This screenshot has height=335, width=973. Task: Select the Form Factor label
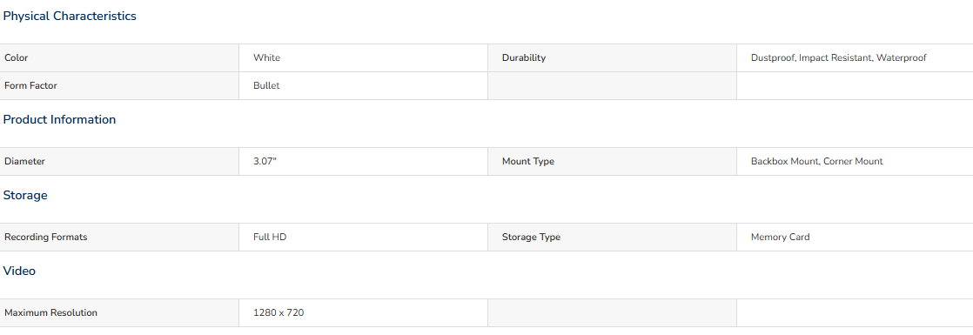[30, 85]
